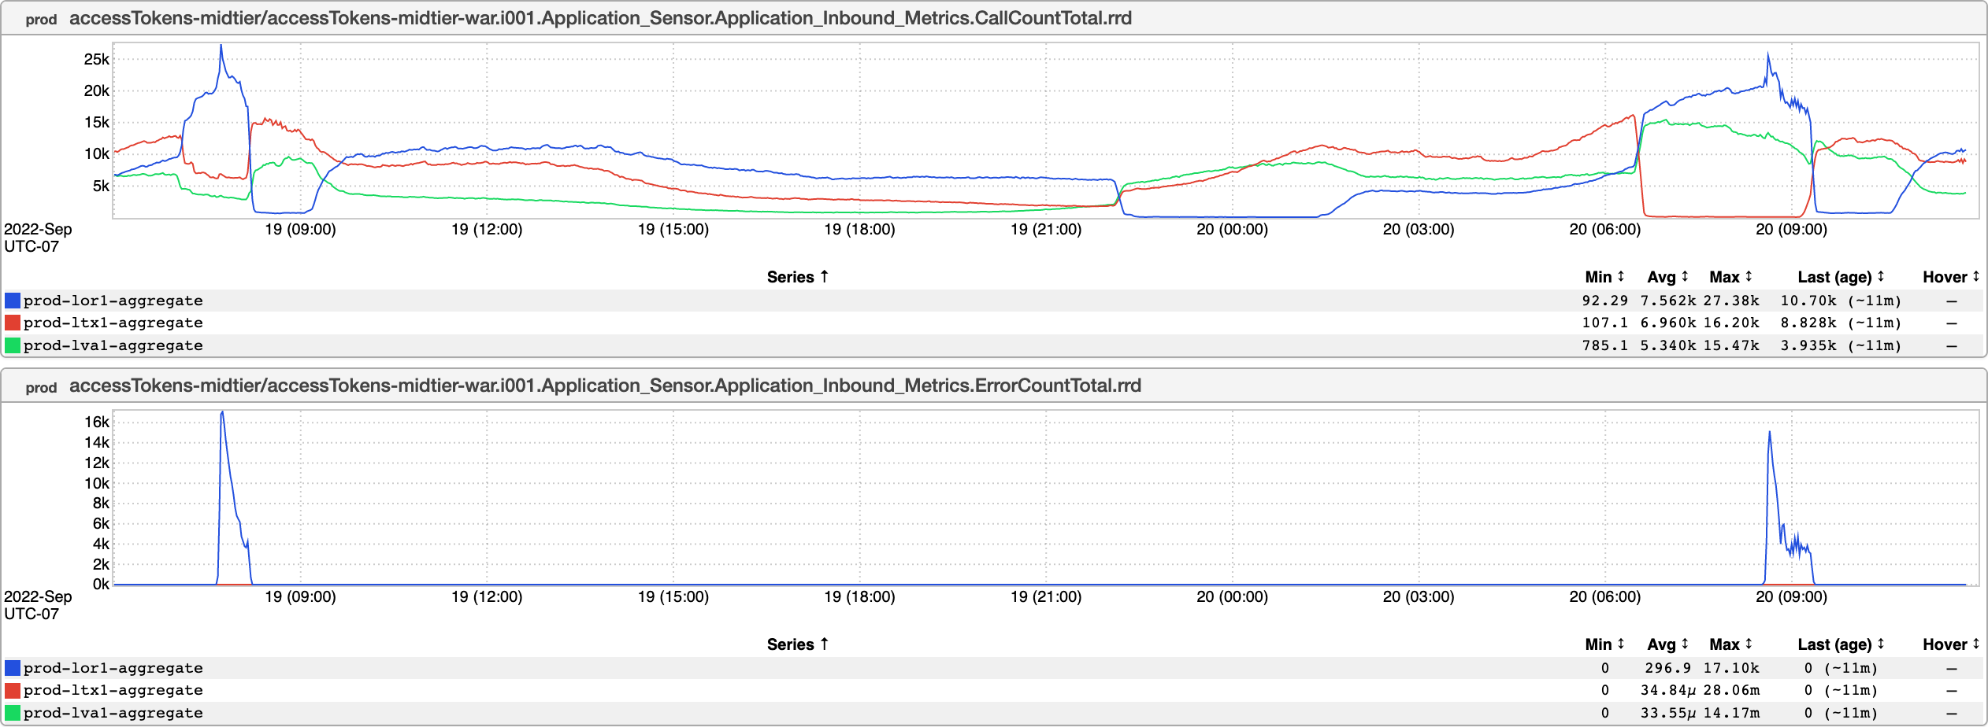Sort CallCountTotal legend by Min column
This screenshot has height=727, width=1988.
coord(1604,277)
